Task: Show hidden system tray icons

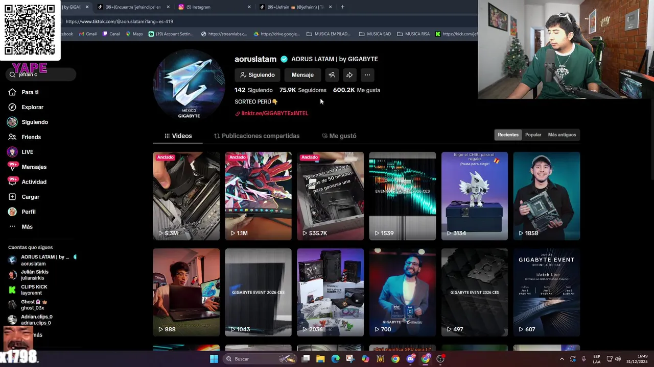Action: pos(562,359)
